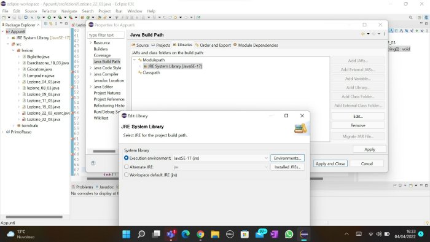Click the Open Perspective icon
Viewport: 430px width, 242px height.
coord(419,17)
